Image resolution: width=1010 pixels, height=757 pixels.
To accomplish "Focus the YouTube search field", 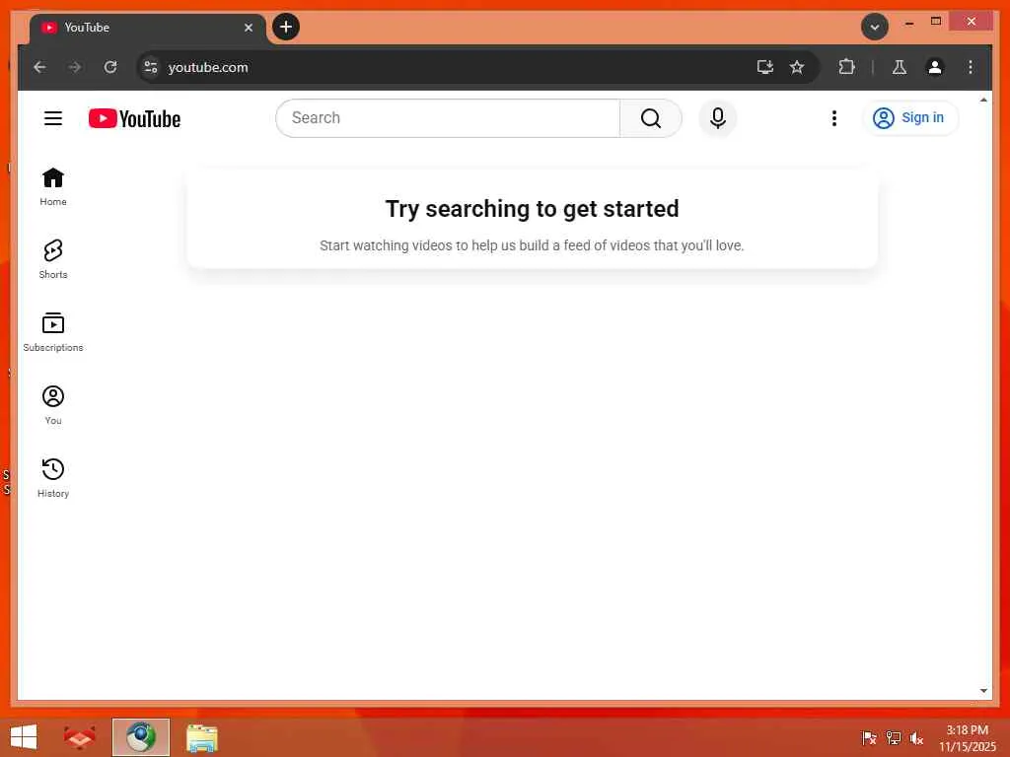I will (448, 118).
